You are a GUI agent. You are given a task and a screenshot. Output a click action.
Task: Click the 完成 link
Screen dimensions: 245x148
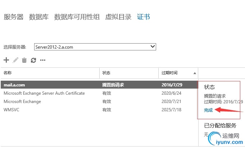(x=208, y=110)
